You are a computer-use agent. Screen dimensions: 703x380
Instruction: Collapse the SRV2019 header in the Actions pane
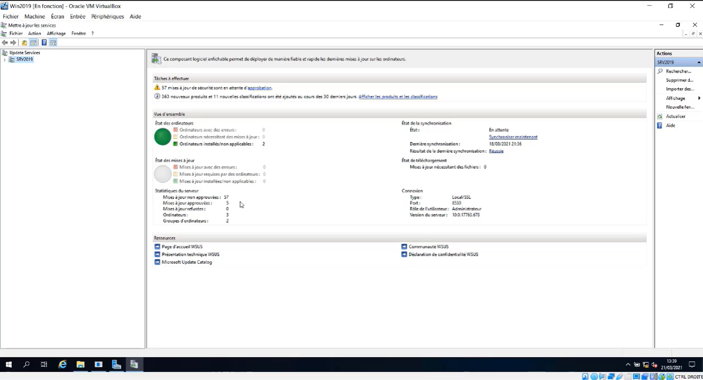click(x=699, y=62)
